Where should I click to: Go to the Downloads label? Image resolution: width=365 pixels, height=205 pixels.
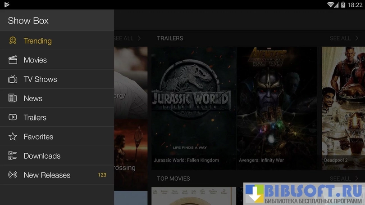pyautogui.click(x=42, y=156)
